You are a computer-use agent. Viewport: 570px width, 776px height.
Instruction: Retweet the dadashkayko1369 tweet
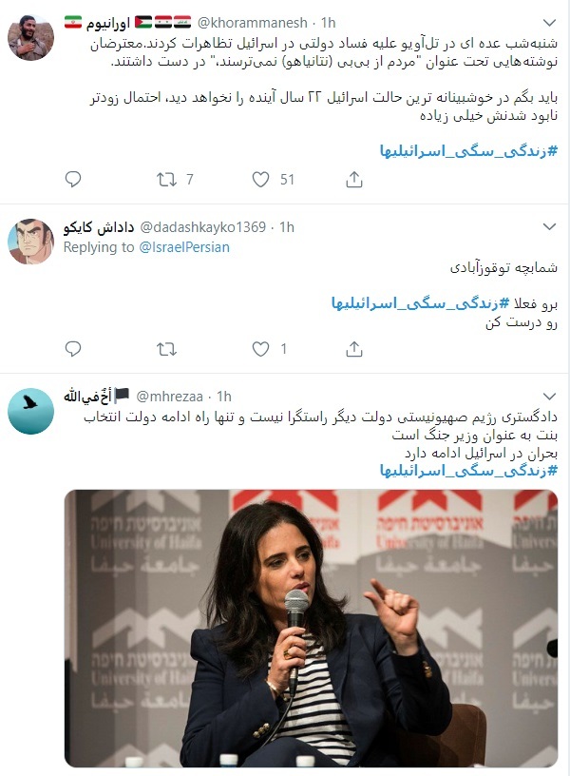click(x=166, y=349)
